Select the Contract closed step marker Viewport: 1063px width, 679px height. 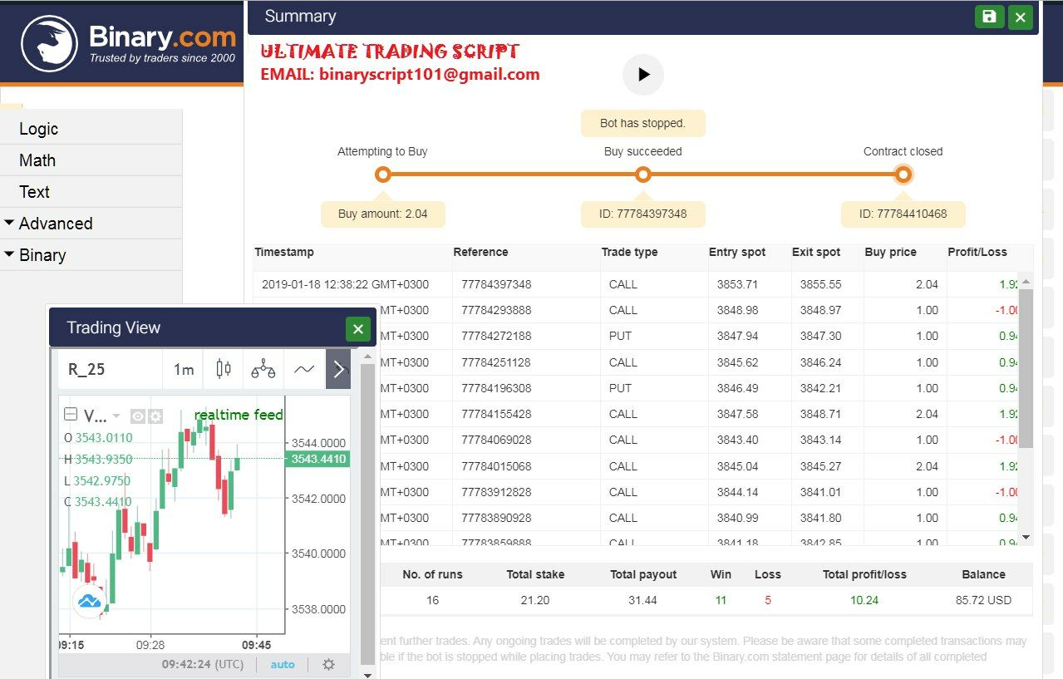903,175
